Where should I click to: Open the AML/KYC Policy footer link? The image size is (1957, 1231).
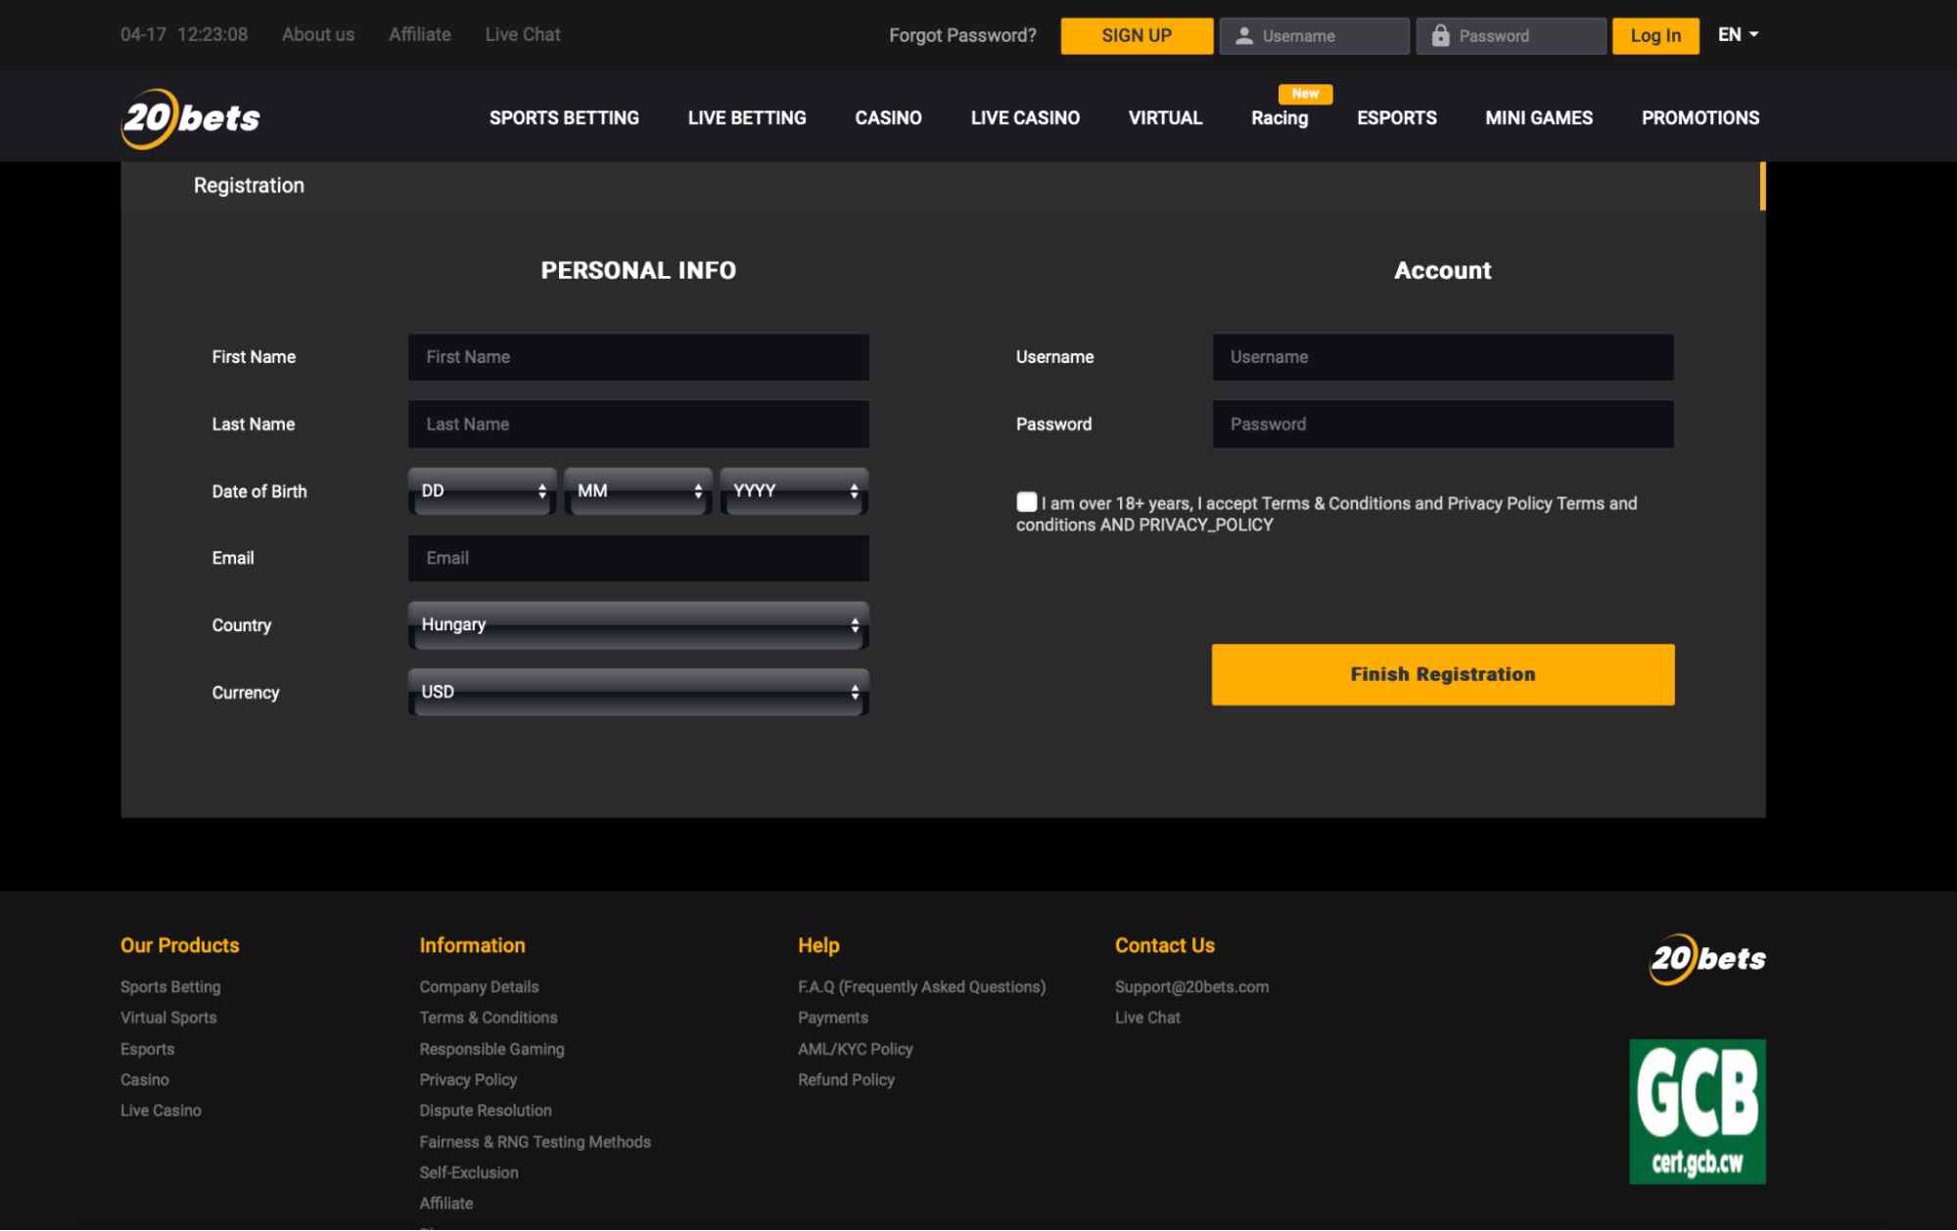[x=856, y=1049]
